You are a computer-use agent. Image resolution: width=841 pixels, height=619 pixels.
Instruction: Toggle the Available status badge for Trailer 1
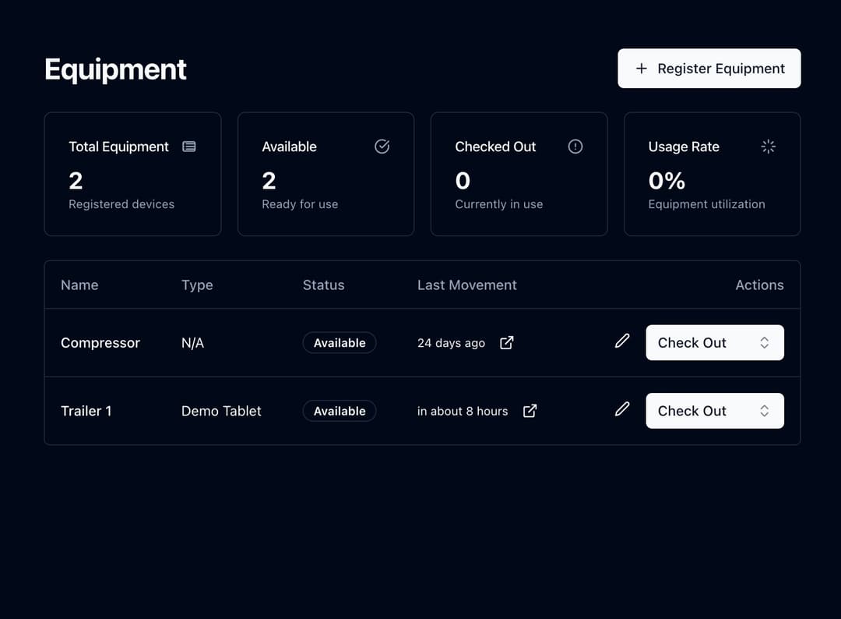(x=340, y=411)
